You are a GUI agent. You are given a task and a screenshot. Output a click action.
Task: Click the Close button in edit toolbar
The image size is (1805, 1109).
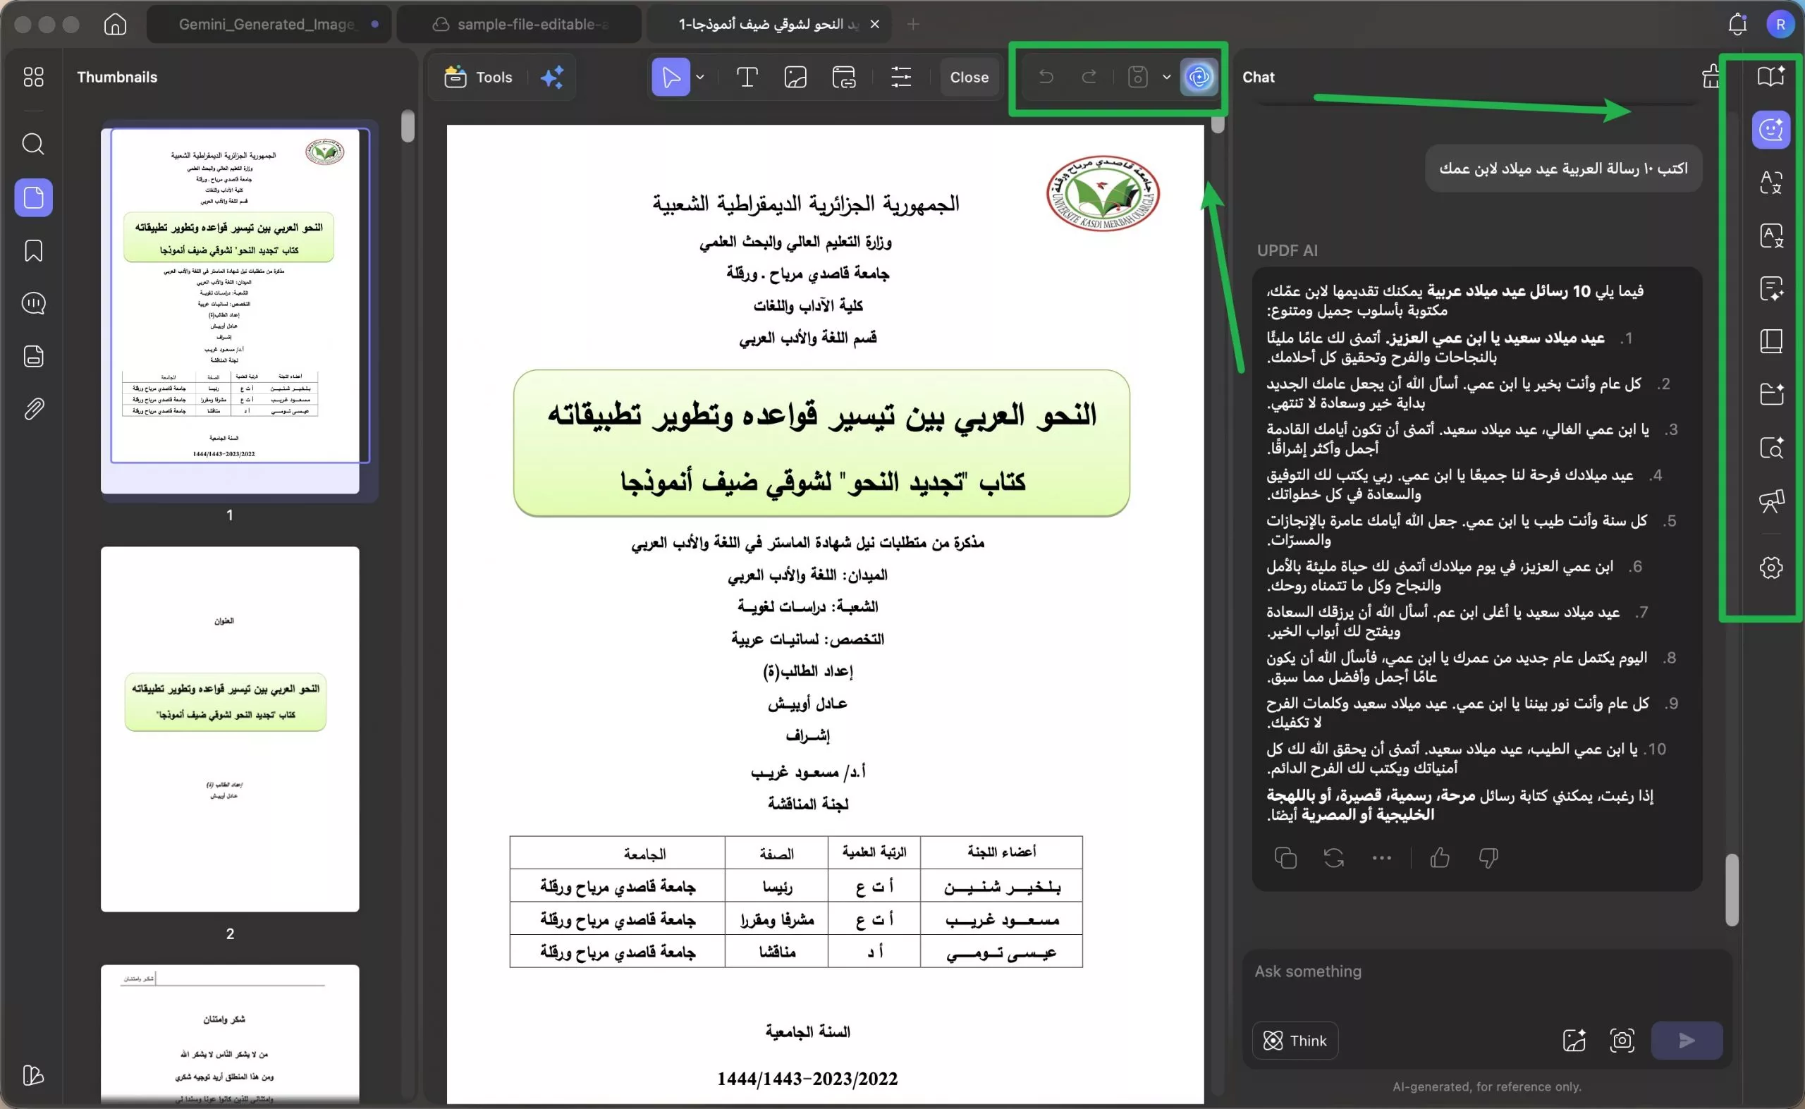coord(969,77)
